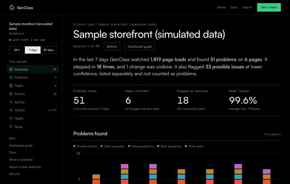Screen dimensions: 290x184
Task: Click 'Last event 3 min ago' status
Action: pos(27,40)
